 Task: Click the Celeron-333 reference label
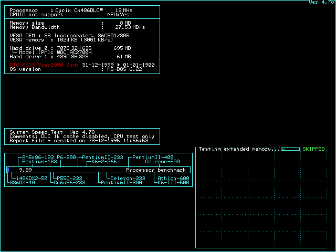click(x=127, y=178)
